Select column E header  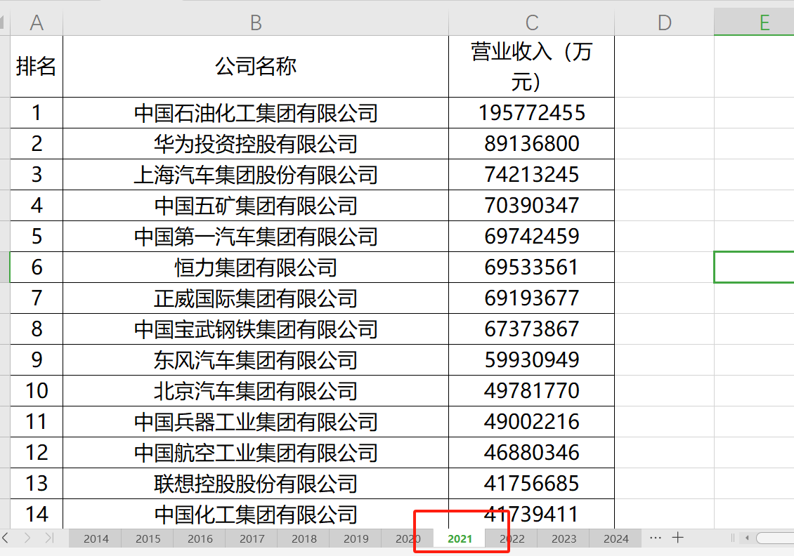[763, 22]
